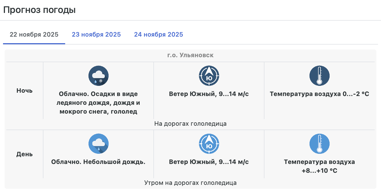
Task: Click the night sleet and rain cloud icon
Action: [x=98, y=76]
